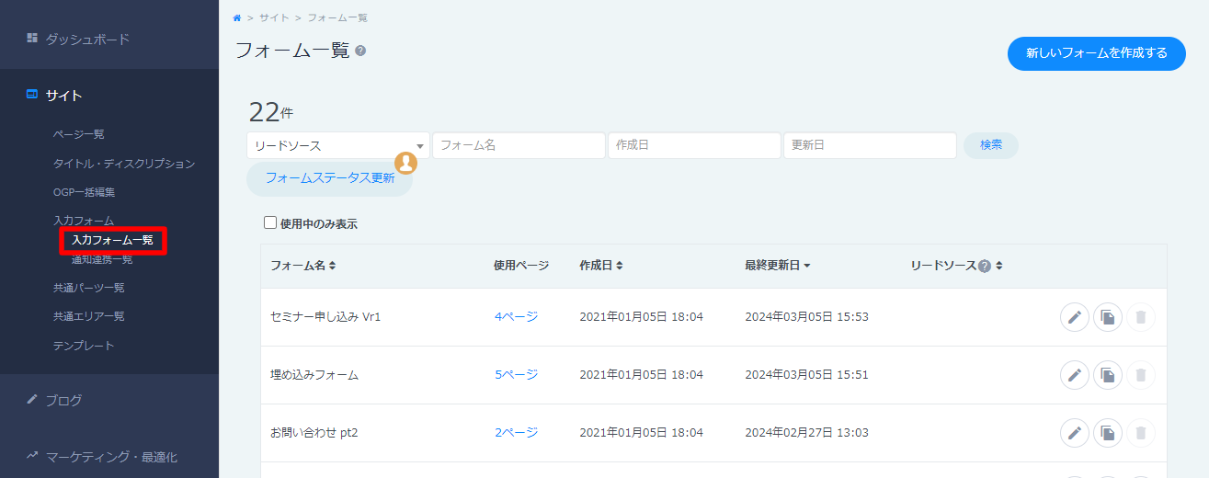Edit the セミナー申し込み Vr1 form
Image resolution: width=1209 pixels, height=478 pixels.
(1075, 317)
